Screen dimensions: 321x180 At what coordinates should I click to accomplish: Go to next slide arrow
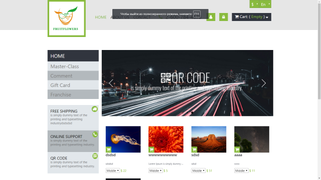[264, 83]
